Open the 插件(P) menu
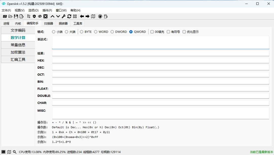This screenshot has width=274, height=155. pyautogui.click(x=47, y=10)
